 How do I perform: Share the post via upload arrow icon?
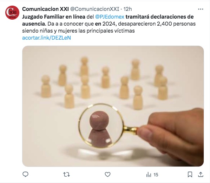point(201,175)
